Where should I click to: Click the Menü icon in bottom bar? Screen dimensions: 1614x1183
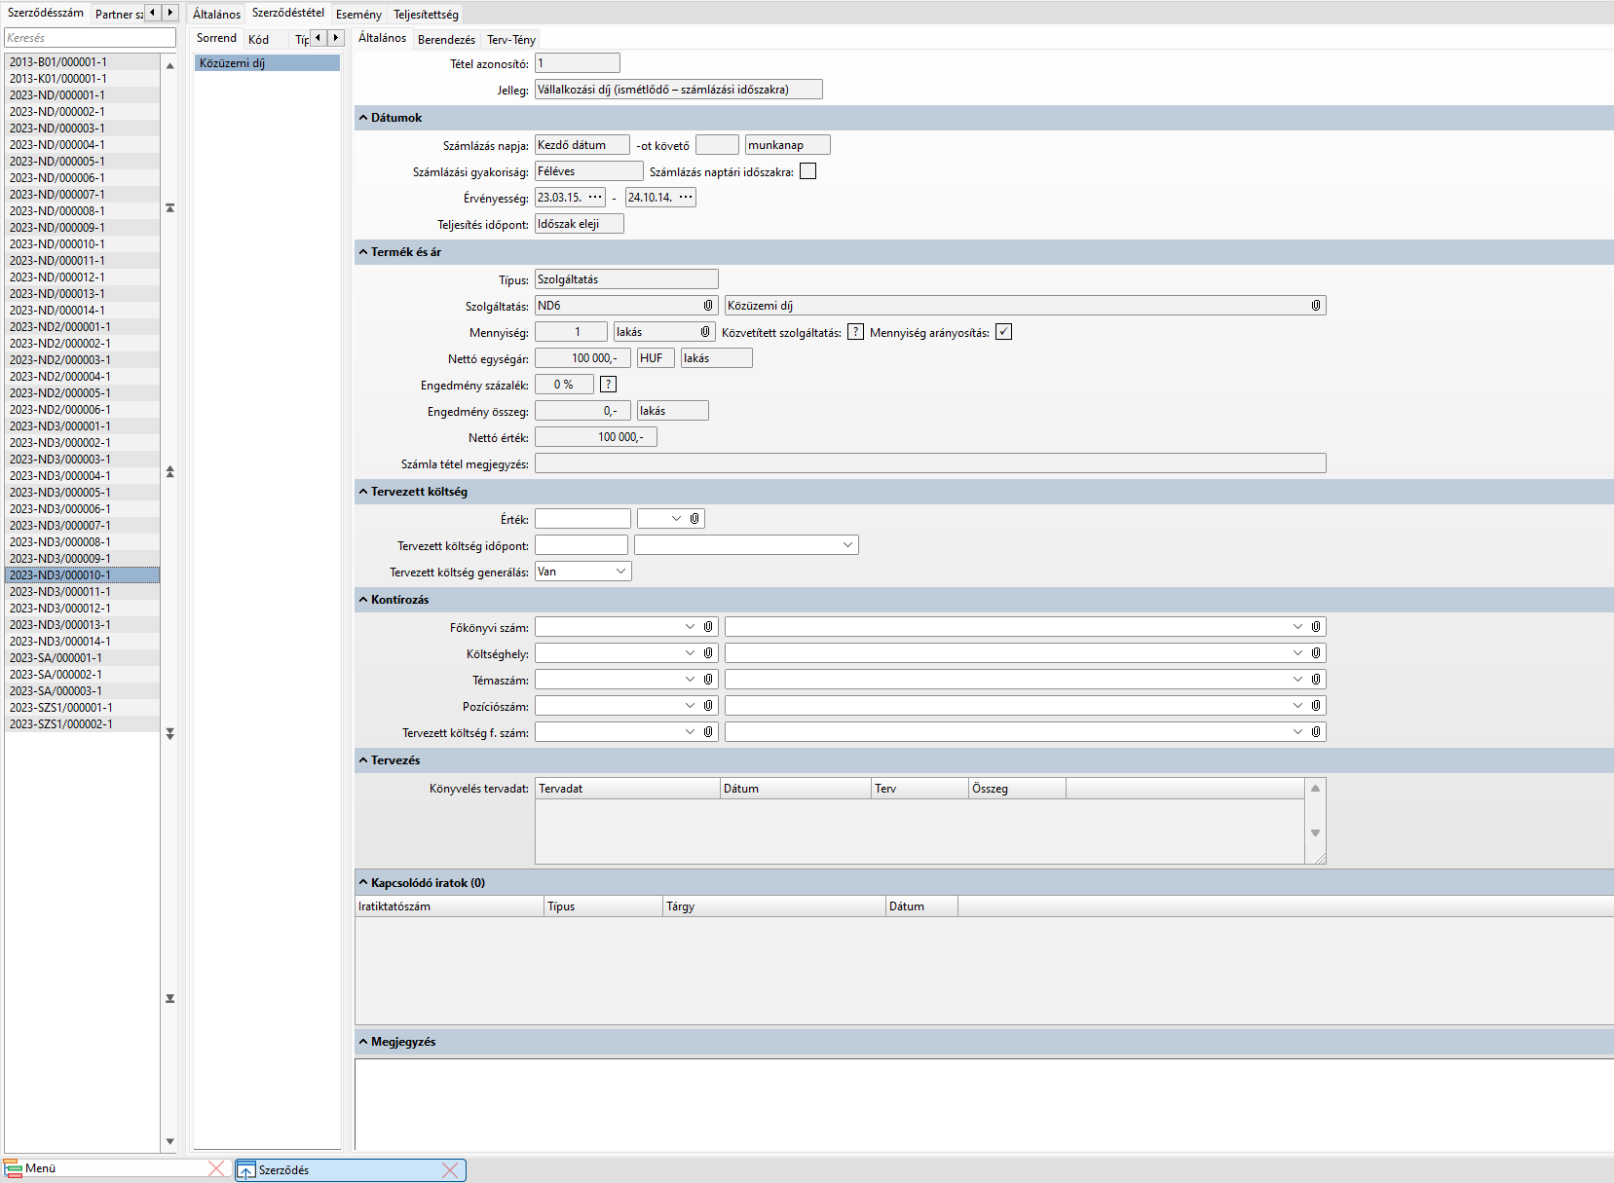(x=14, y=1168)
